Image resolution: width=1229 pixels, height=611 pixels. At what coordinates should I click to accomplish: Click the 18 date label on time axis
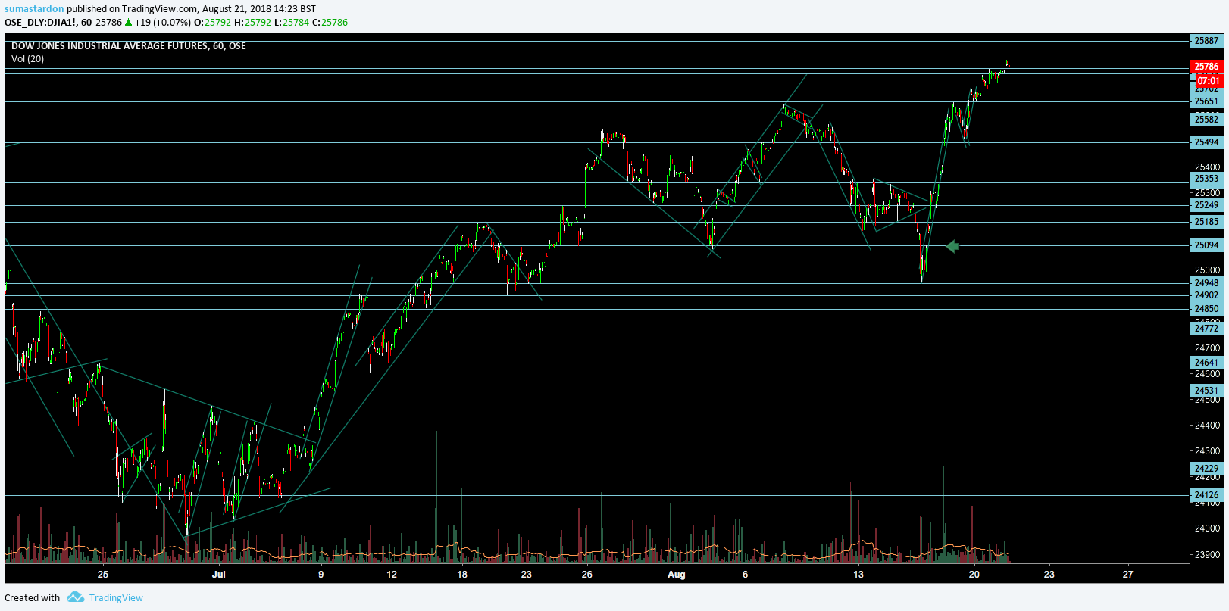pyautogui.click(x=462, y=575)
